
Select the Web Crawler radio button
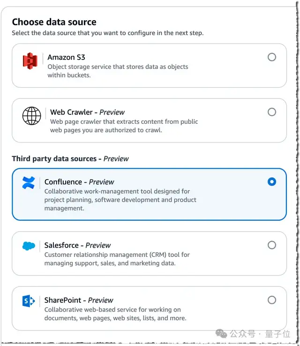pyautogui.click(x=272, y=112)
